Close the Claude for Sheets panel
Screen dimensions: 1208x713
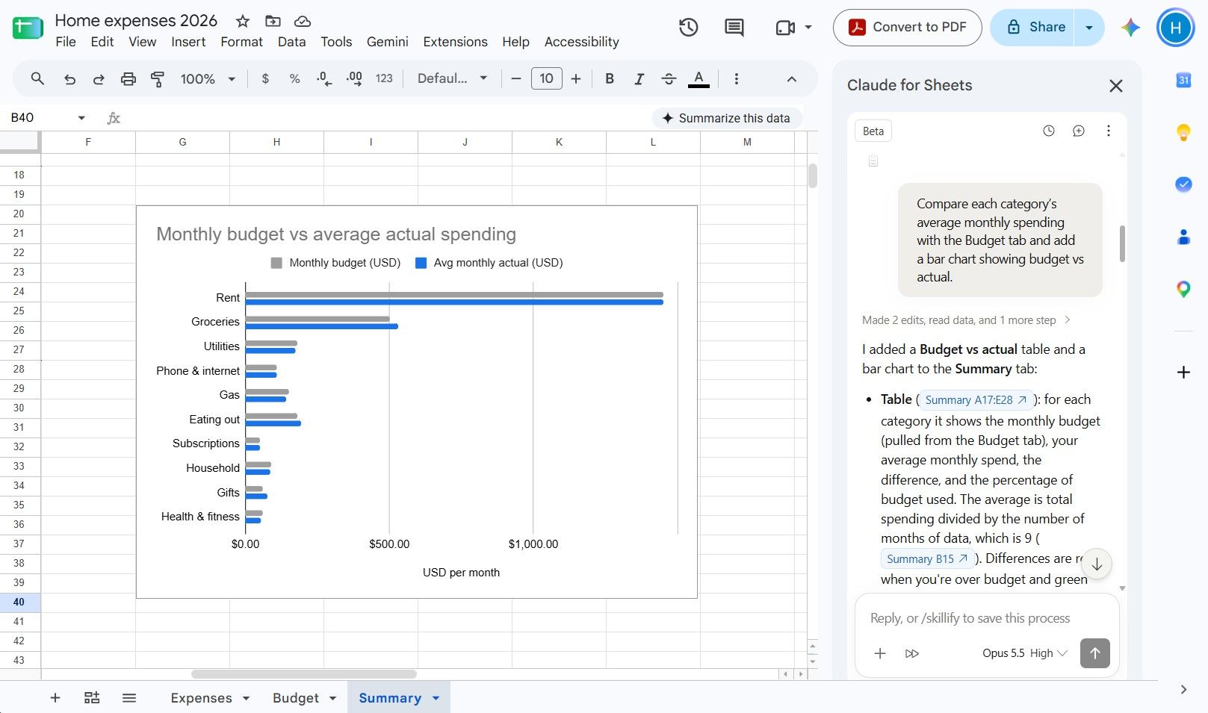point(1116,86)
